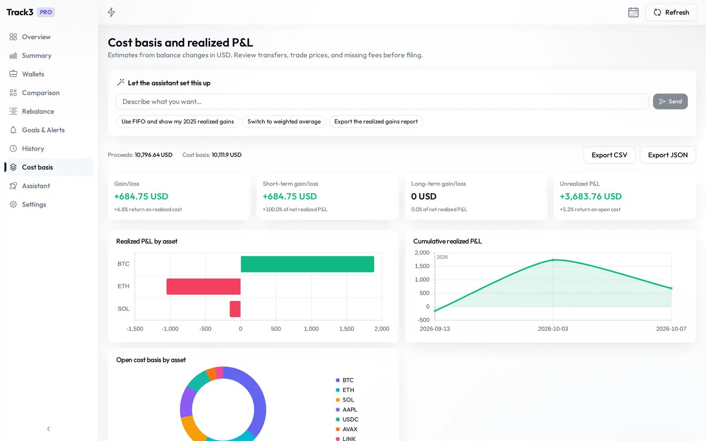
Task: Click the refresh arrows icon
Action: pyautogui.click(x=657, y=12)
